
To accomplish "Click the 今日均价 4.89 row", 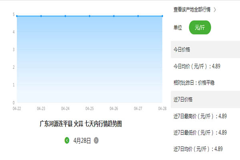I will (196, 66).
